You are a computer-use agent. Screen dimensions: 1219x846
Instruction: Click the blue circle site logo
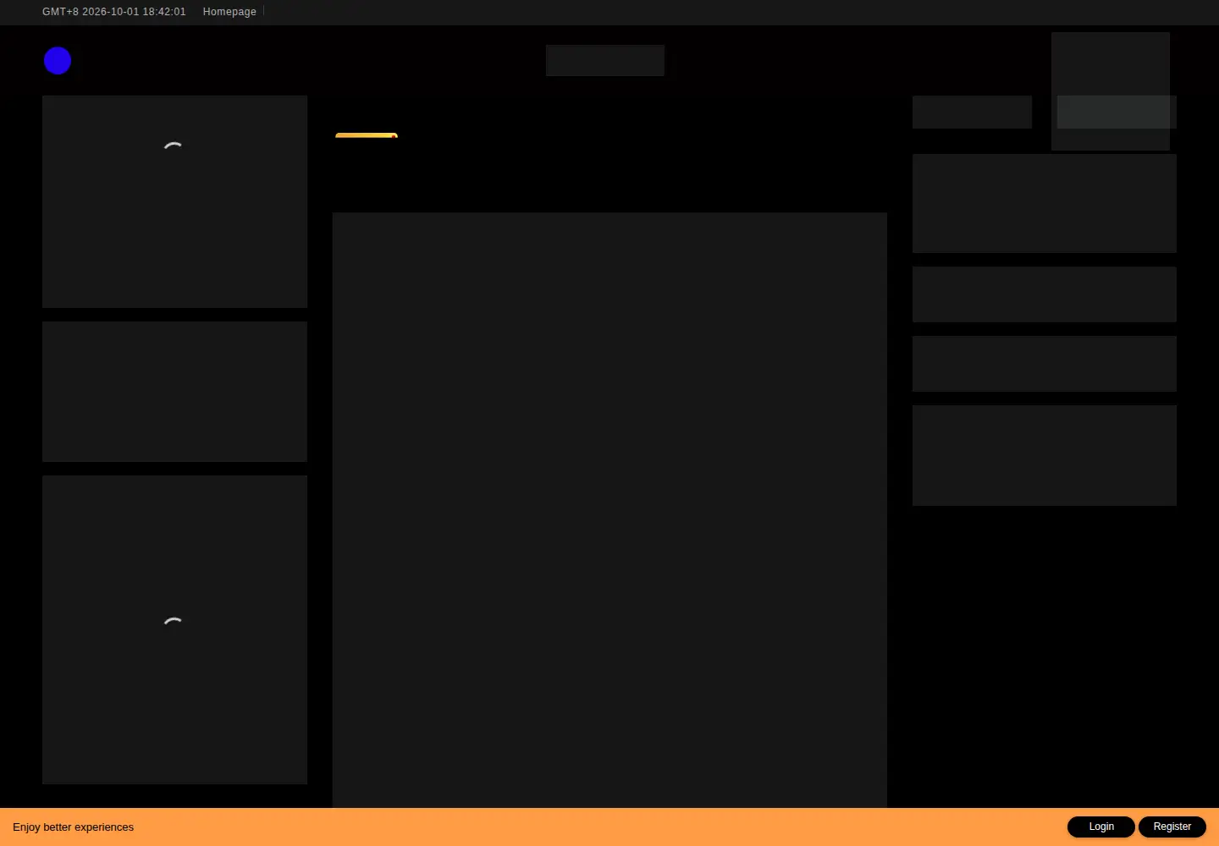[x=58, y=61]
